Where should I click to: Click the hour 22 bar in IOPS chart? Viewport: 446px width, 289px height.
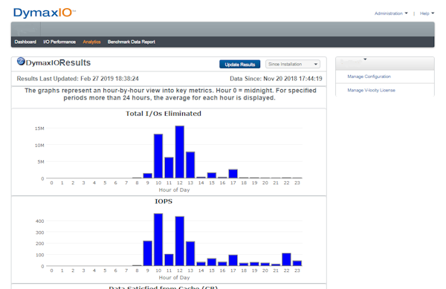pos(286,259)
